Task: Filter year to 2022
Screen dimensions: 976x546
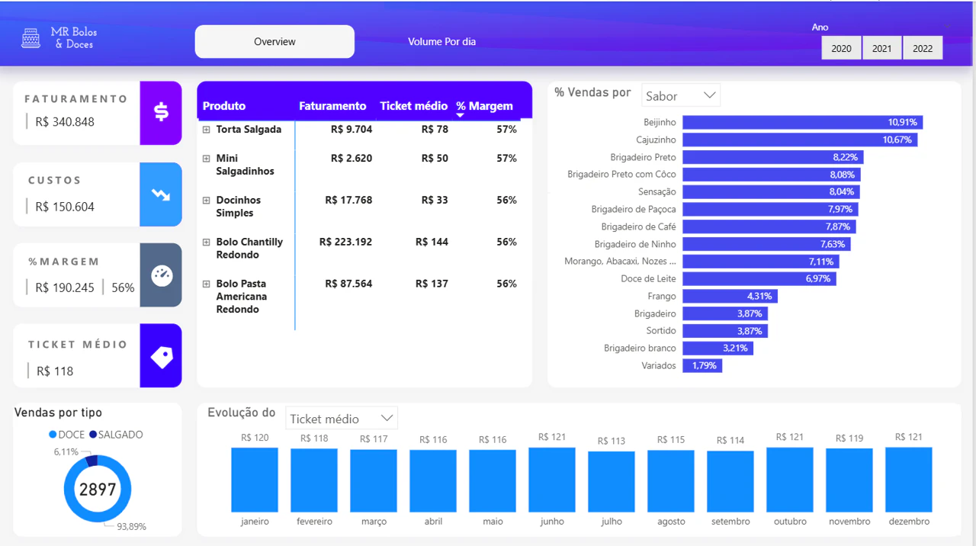Action: pos(923,48)
